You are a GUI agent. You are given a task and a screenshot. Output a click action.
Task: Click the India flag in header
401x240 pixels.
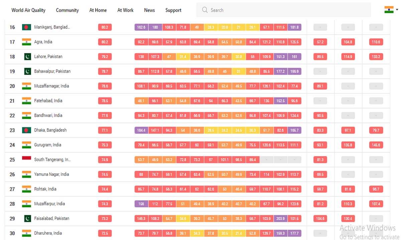(x=389, y=10)
